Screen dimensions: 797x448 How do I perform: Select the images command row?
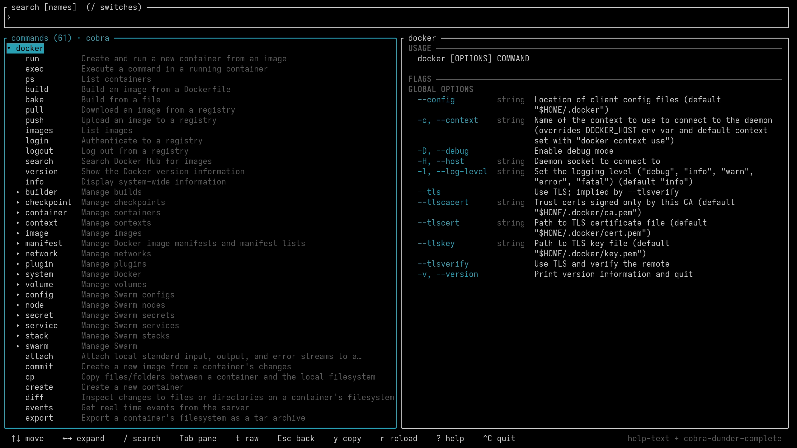(201, 131)
